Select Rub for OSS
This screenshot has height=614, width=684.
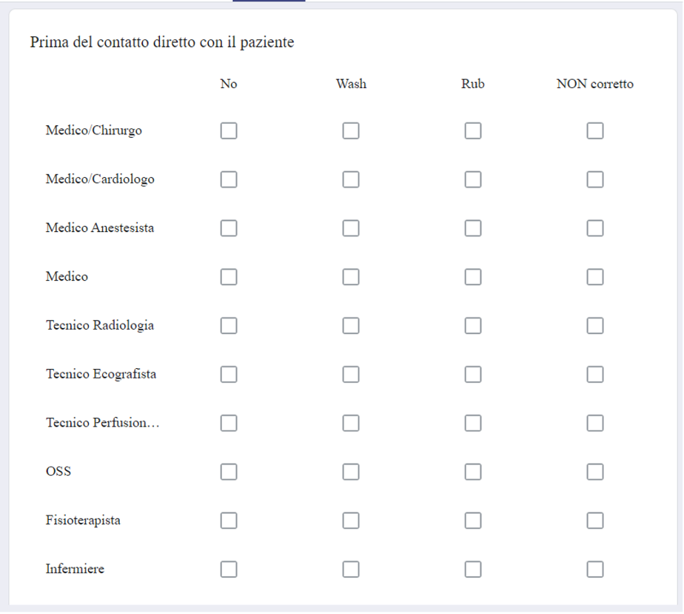(x=473, y=472)
